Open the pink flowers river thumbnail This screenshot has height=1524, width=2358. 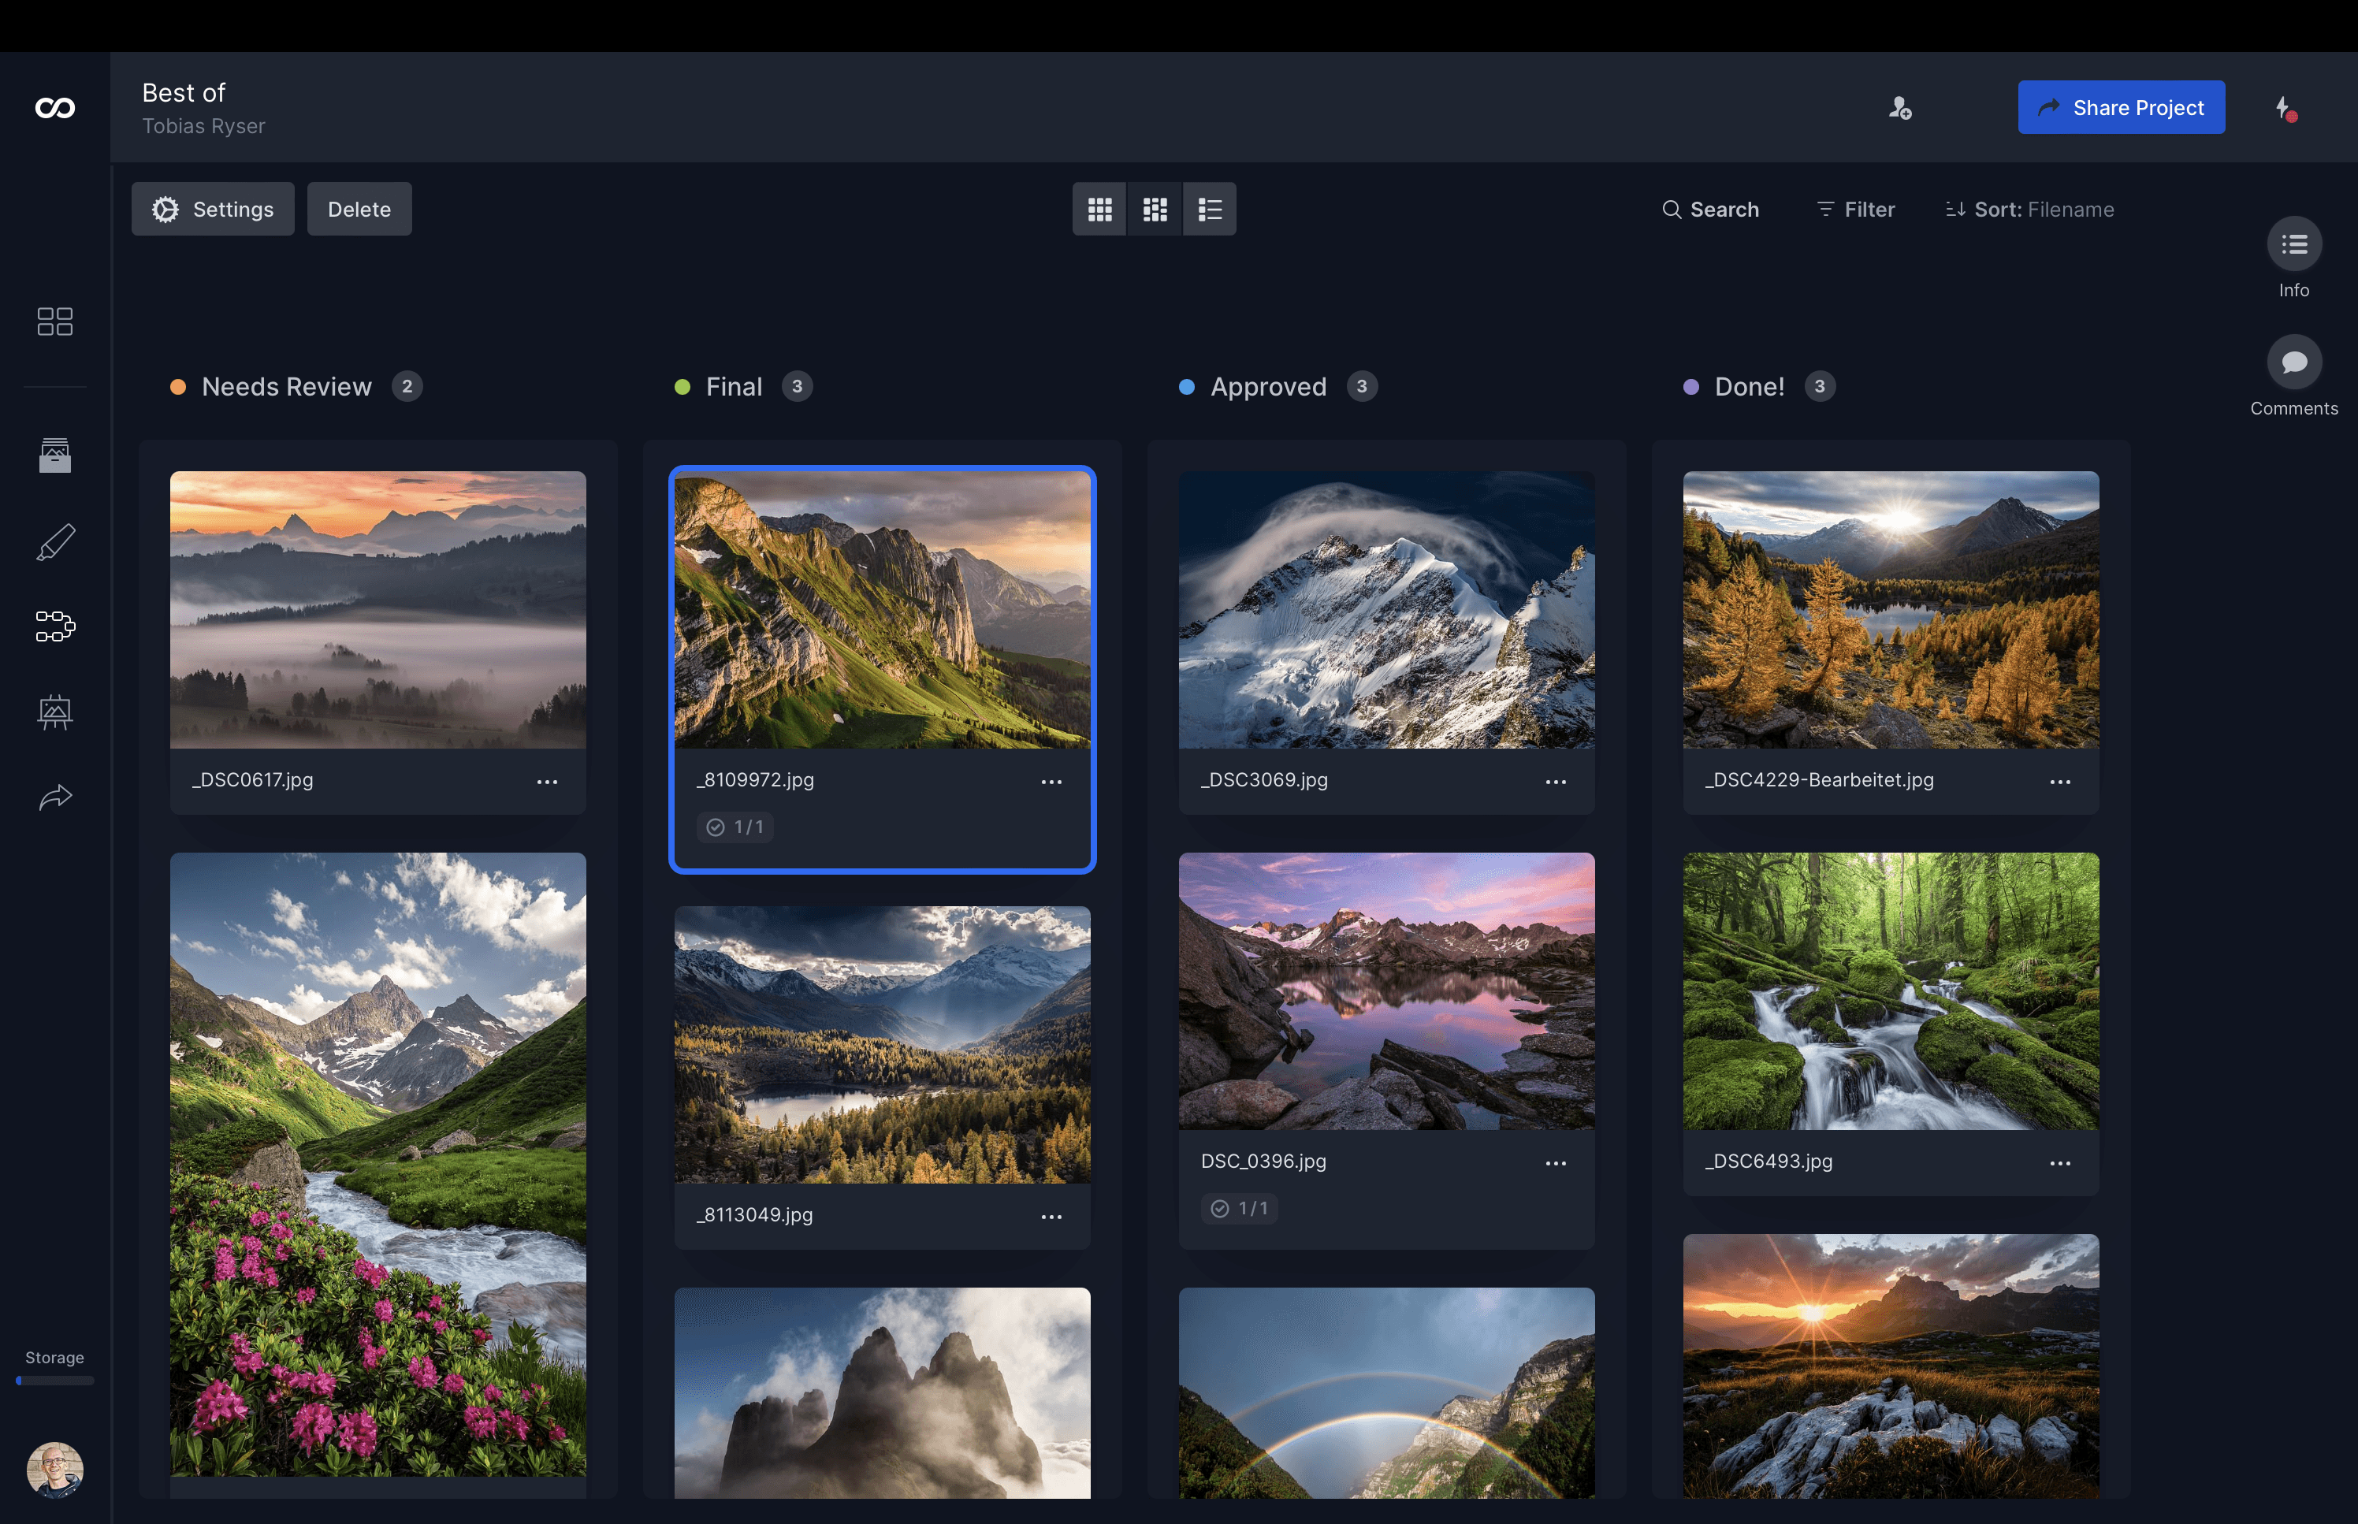click(378, 1165)
